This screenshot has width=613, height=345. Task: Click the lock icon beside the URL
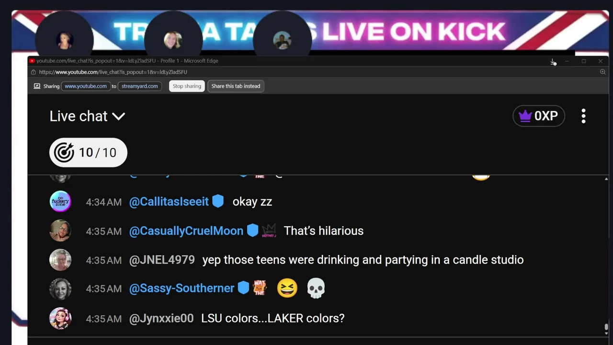click(33, 72)
